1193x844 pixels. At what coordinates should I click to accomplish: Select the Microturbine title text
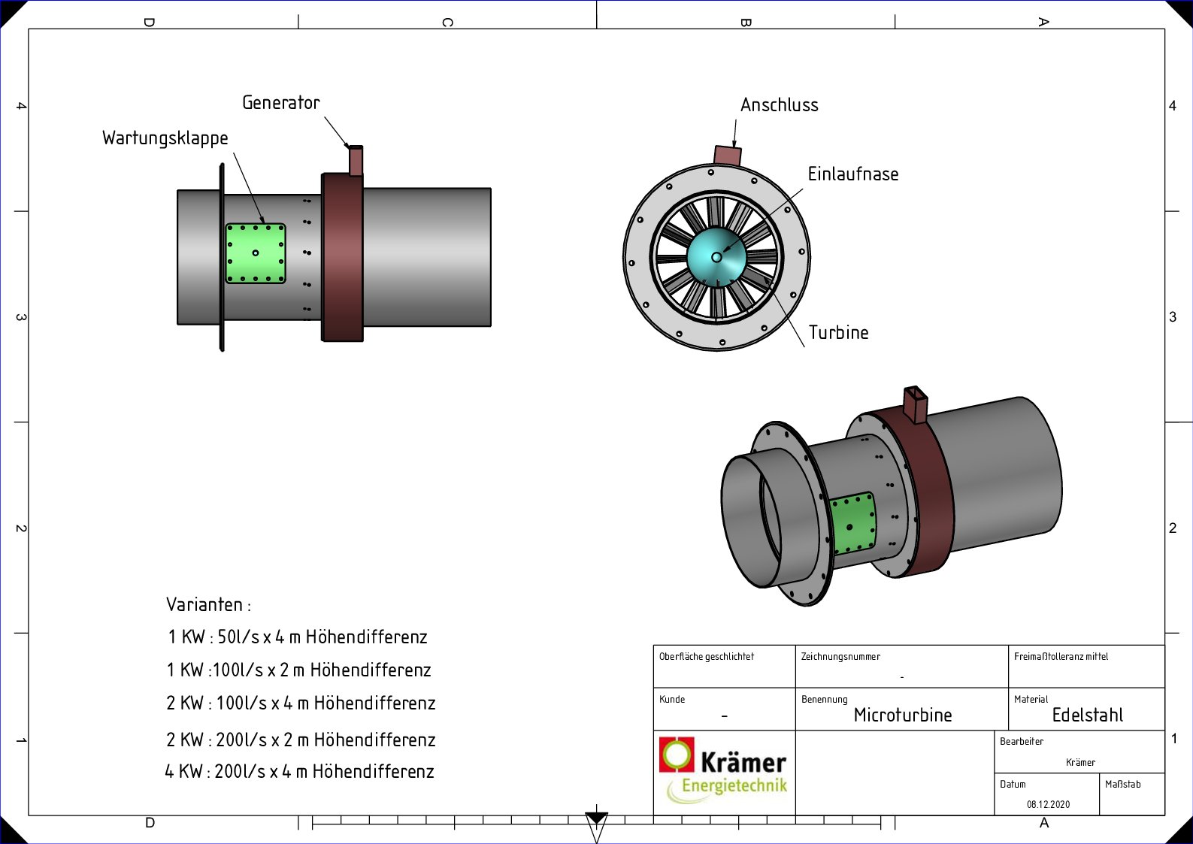903,715
